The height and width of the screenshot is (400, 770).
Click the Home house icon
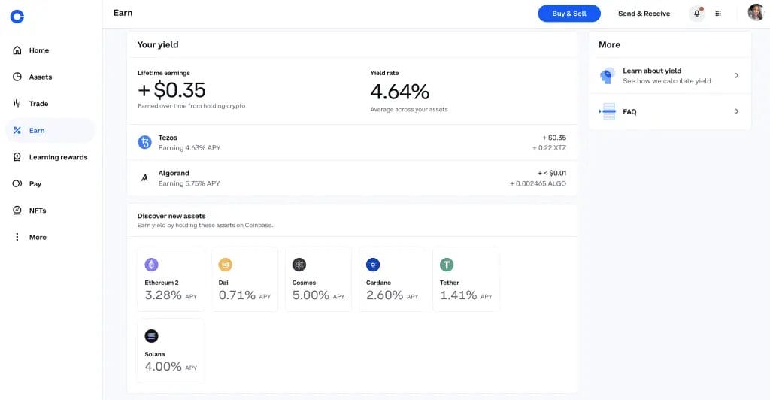click(x=17, y=50)
